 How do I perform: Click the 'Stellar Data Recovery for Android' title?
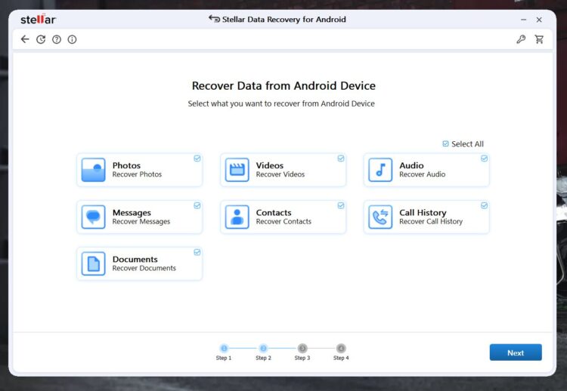283,20
